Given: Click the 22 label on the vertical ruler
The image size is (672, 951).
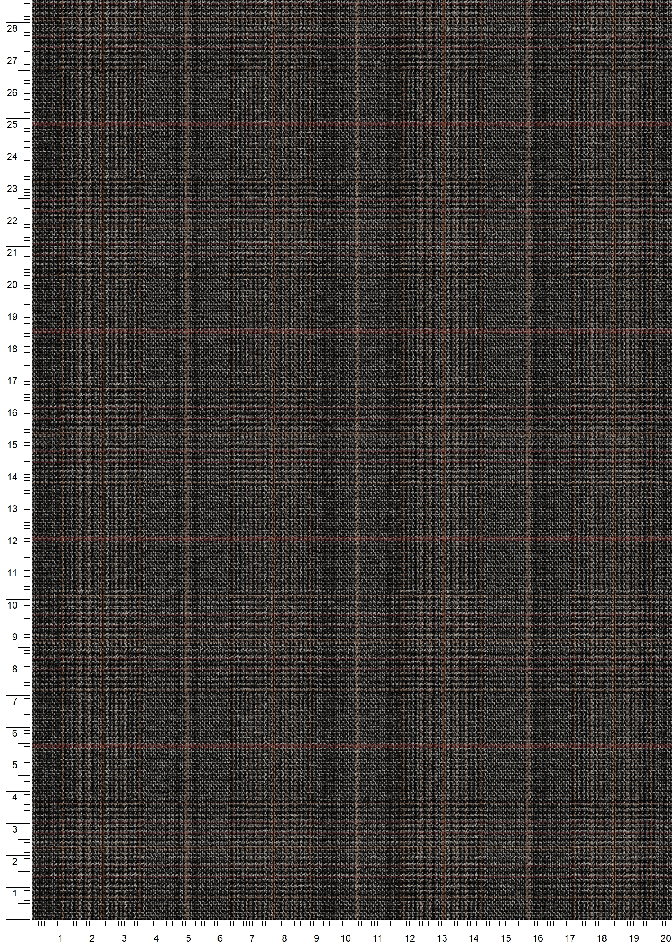Looking at the screenshot, I should pyautogui.click(x=12, y=221).
